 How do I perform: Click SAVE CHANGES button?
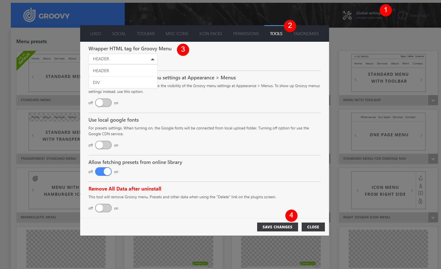278,227
